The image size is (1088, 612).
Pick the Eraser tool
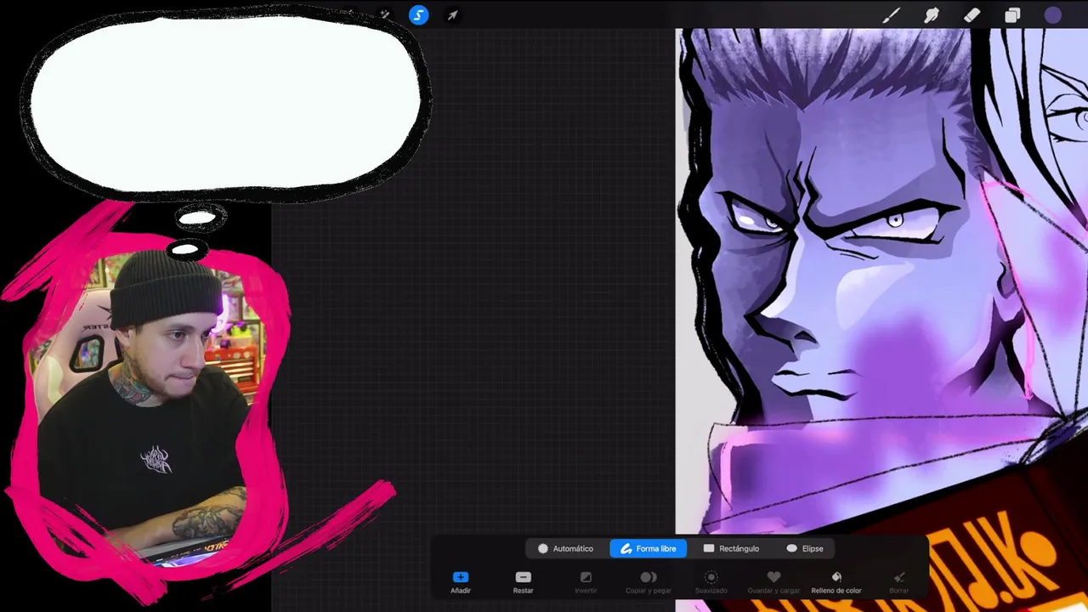[972, 15]
